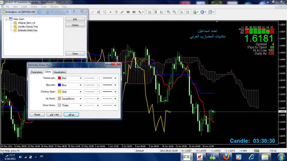Click the Gold color swatch for Chinkou Span
Image resolution: width=287 pixels, height=161 pixels.
pyautogui.click(x=59, y=92)
